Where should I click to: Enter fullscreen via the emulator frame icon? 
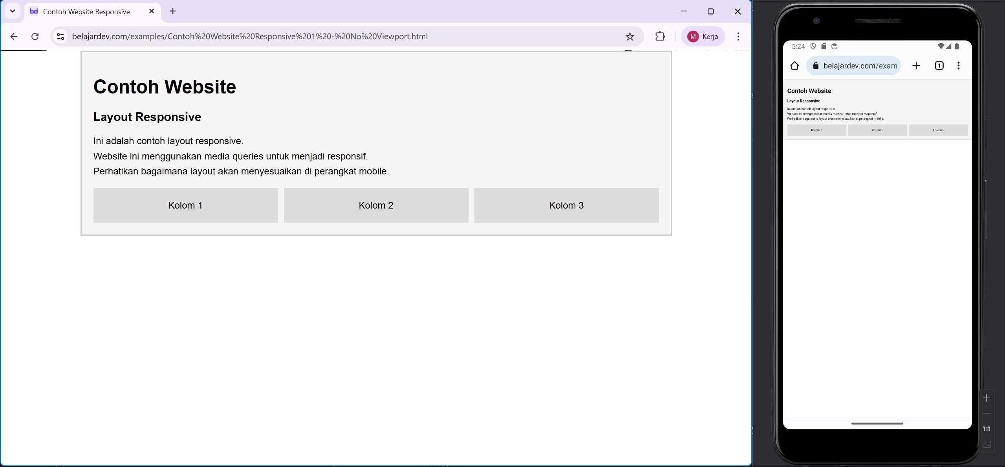click(x=987, y=444)
